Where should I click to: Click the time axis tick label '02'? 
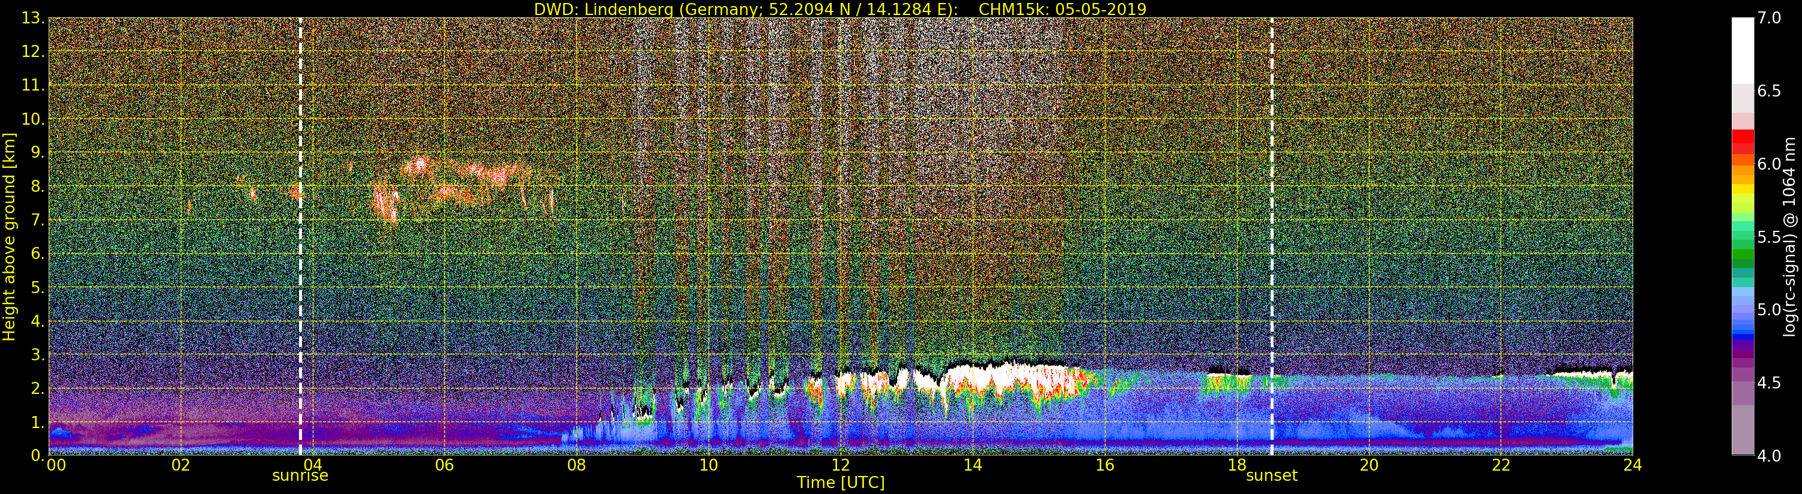181,465
